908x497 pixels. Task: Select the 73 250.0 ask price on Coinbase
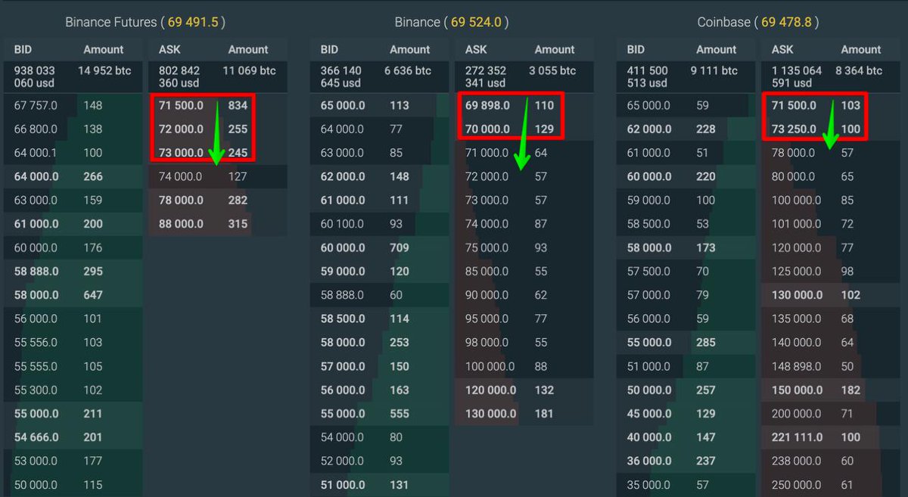click(x=794, y=129)
